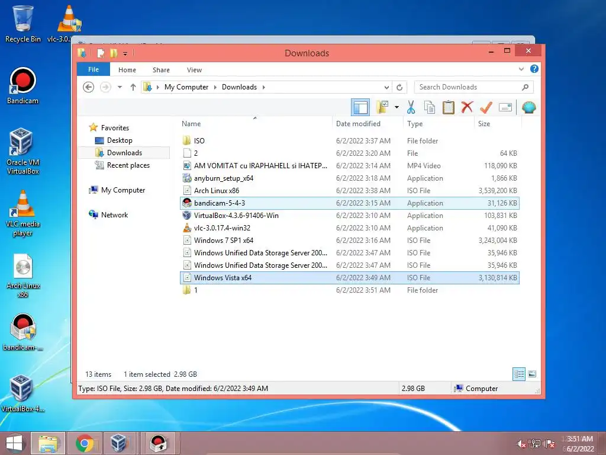Go back with the Back arrow
This screenshot has width=606, height=455.
point(89,87)
